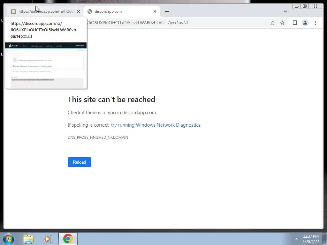Open the Chrome profile avatar menu

(x=305, y=23)
